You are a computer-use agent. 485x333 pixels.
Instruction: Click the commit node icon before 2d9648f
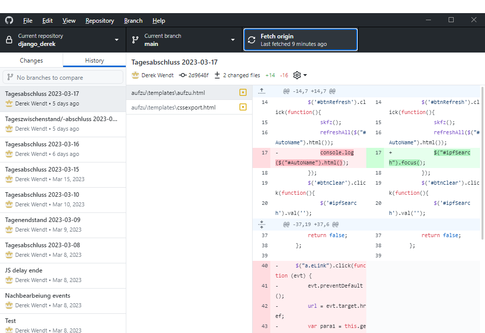point(183,75)
